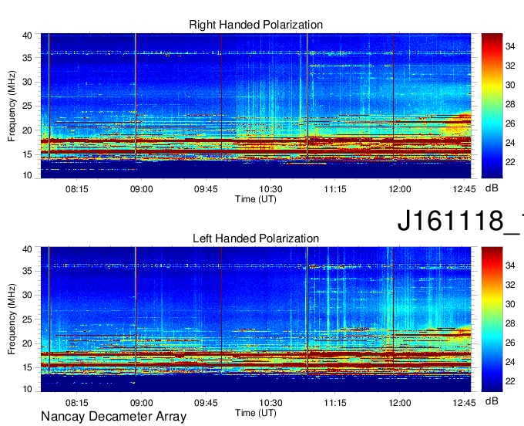524x426 pixels.
Task: Click the 10 MHz tick on the bottom plot
Action: tap(27, 389)
